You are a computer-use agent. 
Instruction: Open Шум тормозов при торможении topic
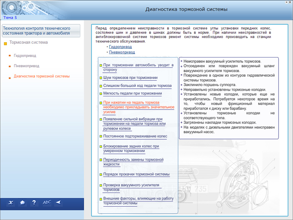pos(131,78)
